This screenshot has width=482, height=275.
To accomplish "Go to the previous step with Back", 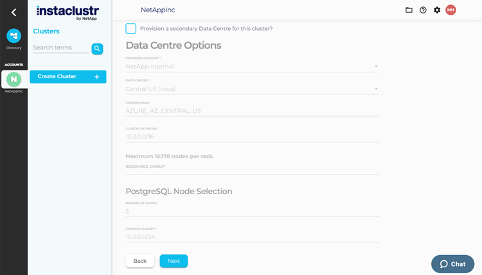I will (x=140, y=261).
